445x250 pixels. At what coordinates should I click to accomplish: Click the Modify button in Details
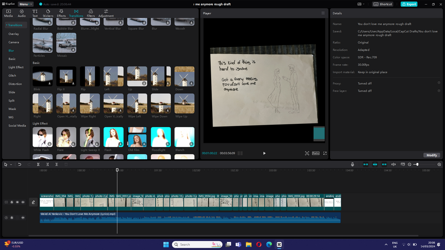[432, 155]
